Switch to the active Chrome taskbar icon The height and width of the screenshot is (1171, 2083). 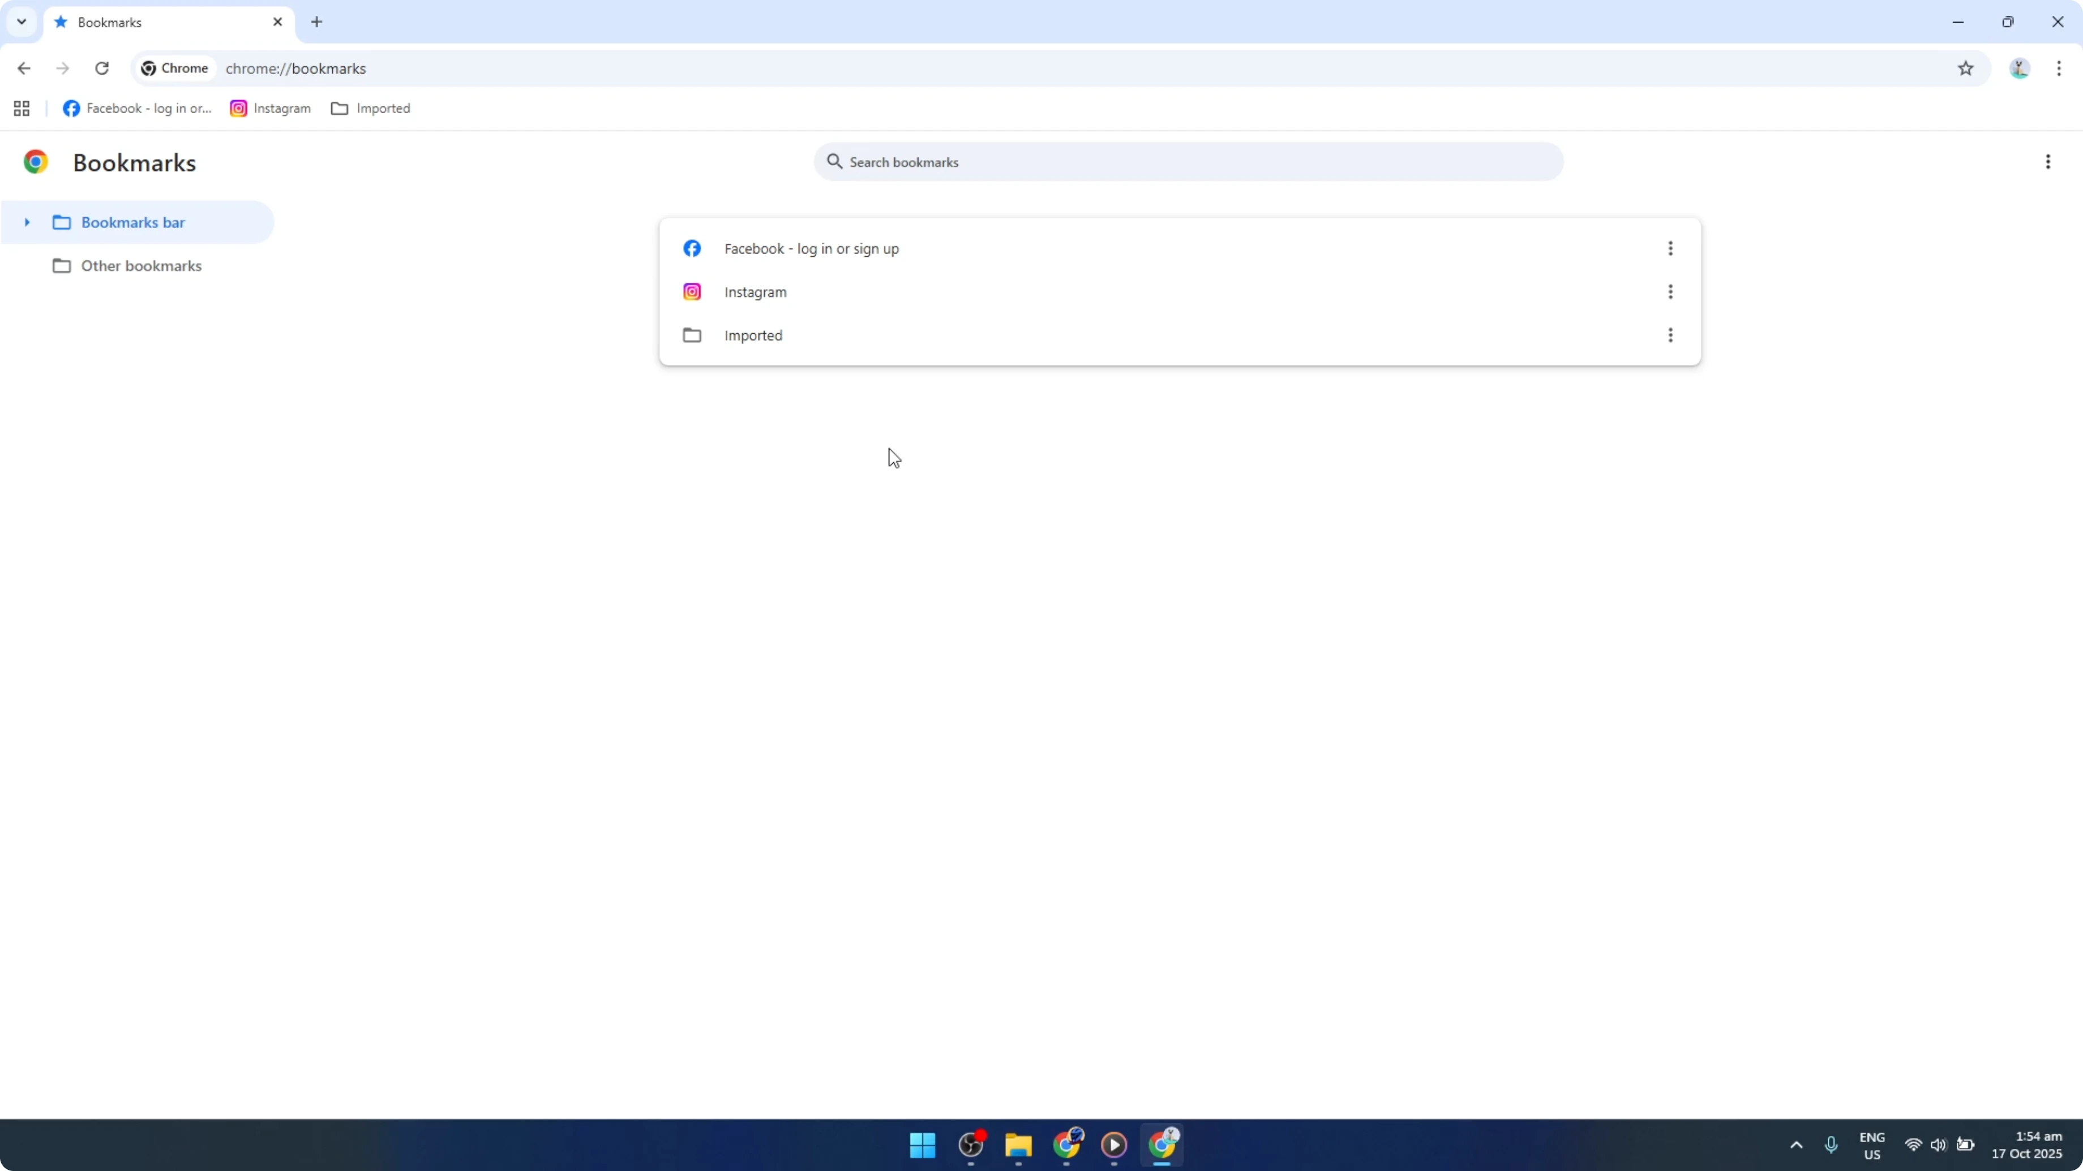[x=1162, y=1145]
